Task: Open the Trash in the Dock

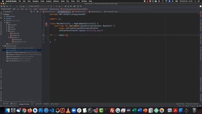Action: click(x=194, y=111)
